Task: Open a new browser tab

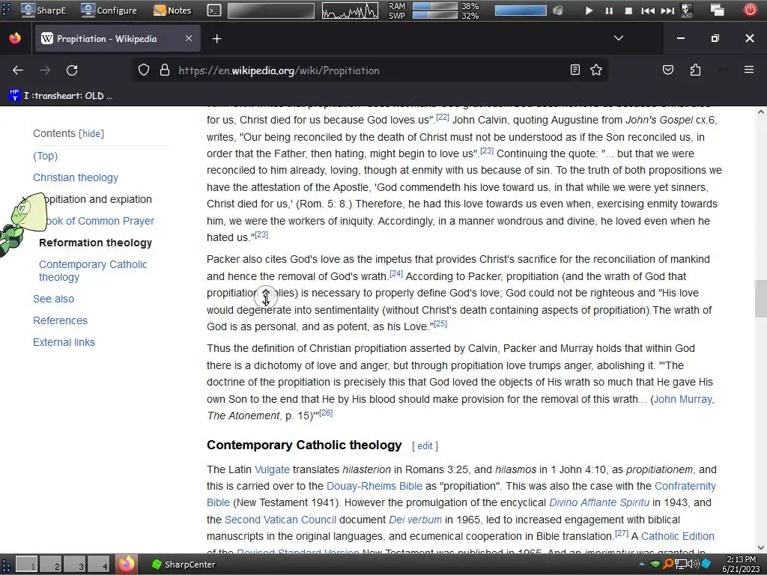Action: (216, 39)
